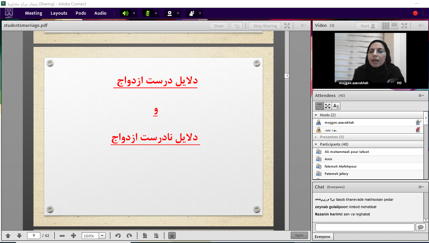Maximize the share pod to full screen
The height and width of the screenshot is (243, 429).
point(287,26)
